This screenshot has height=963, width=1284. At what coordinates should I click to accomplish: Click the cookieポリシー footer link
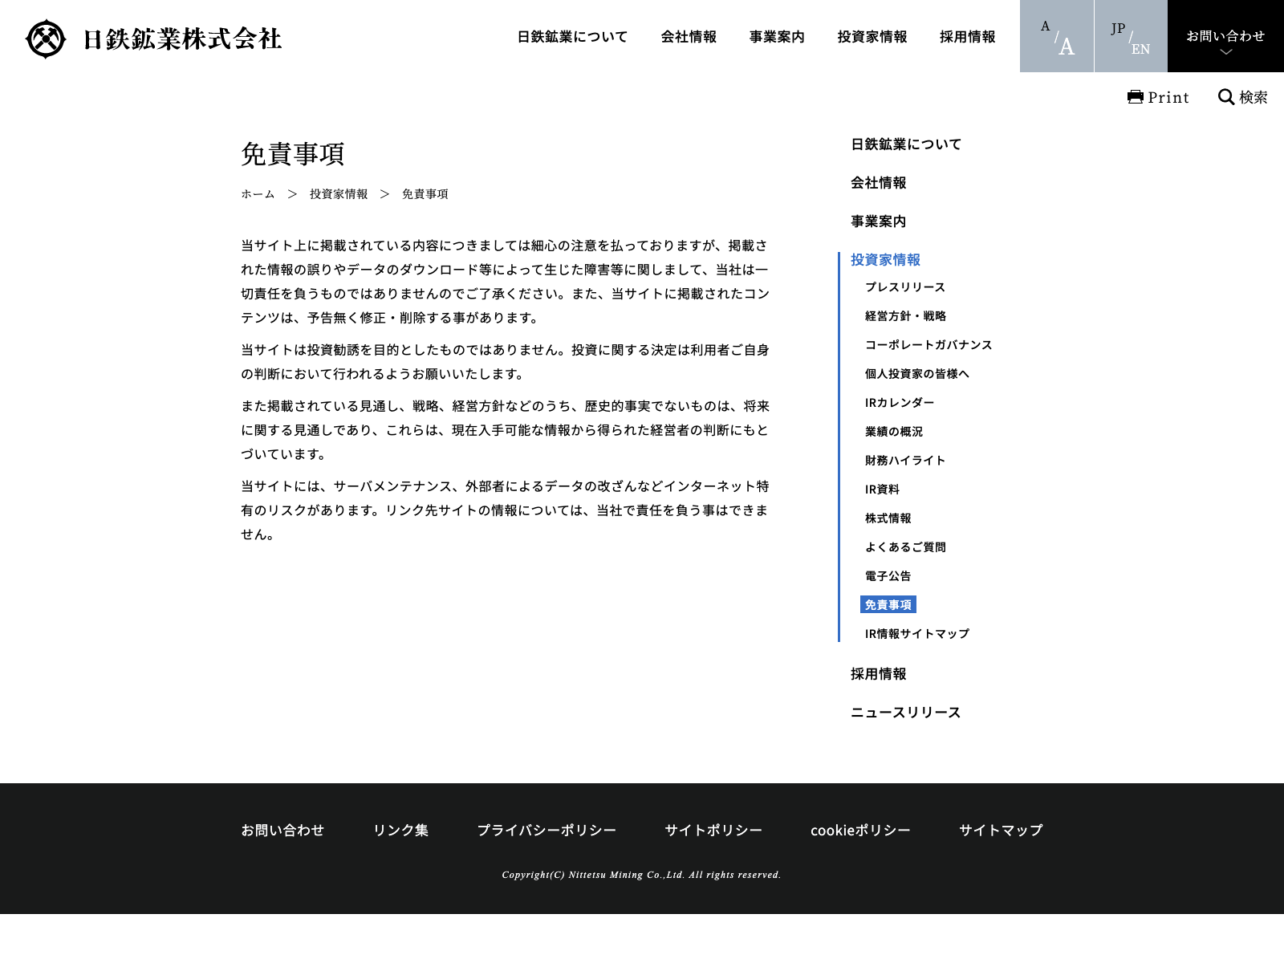coord(860,831)
